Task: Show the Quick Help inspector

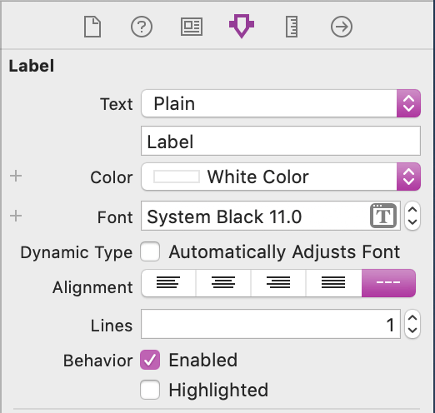Action: [142, 27]
